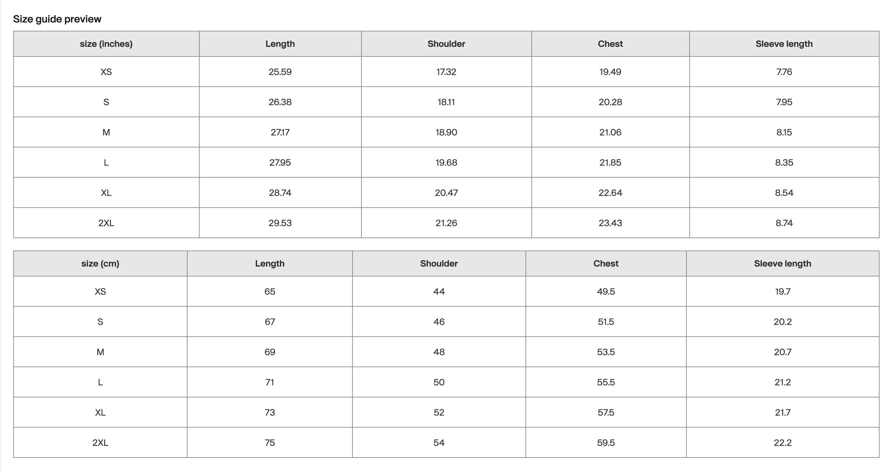Click the Chest header in cm table
The image size is (891, 472).
pos(606,263)
